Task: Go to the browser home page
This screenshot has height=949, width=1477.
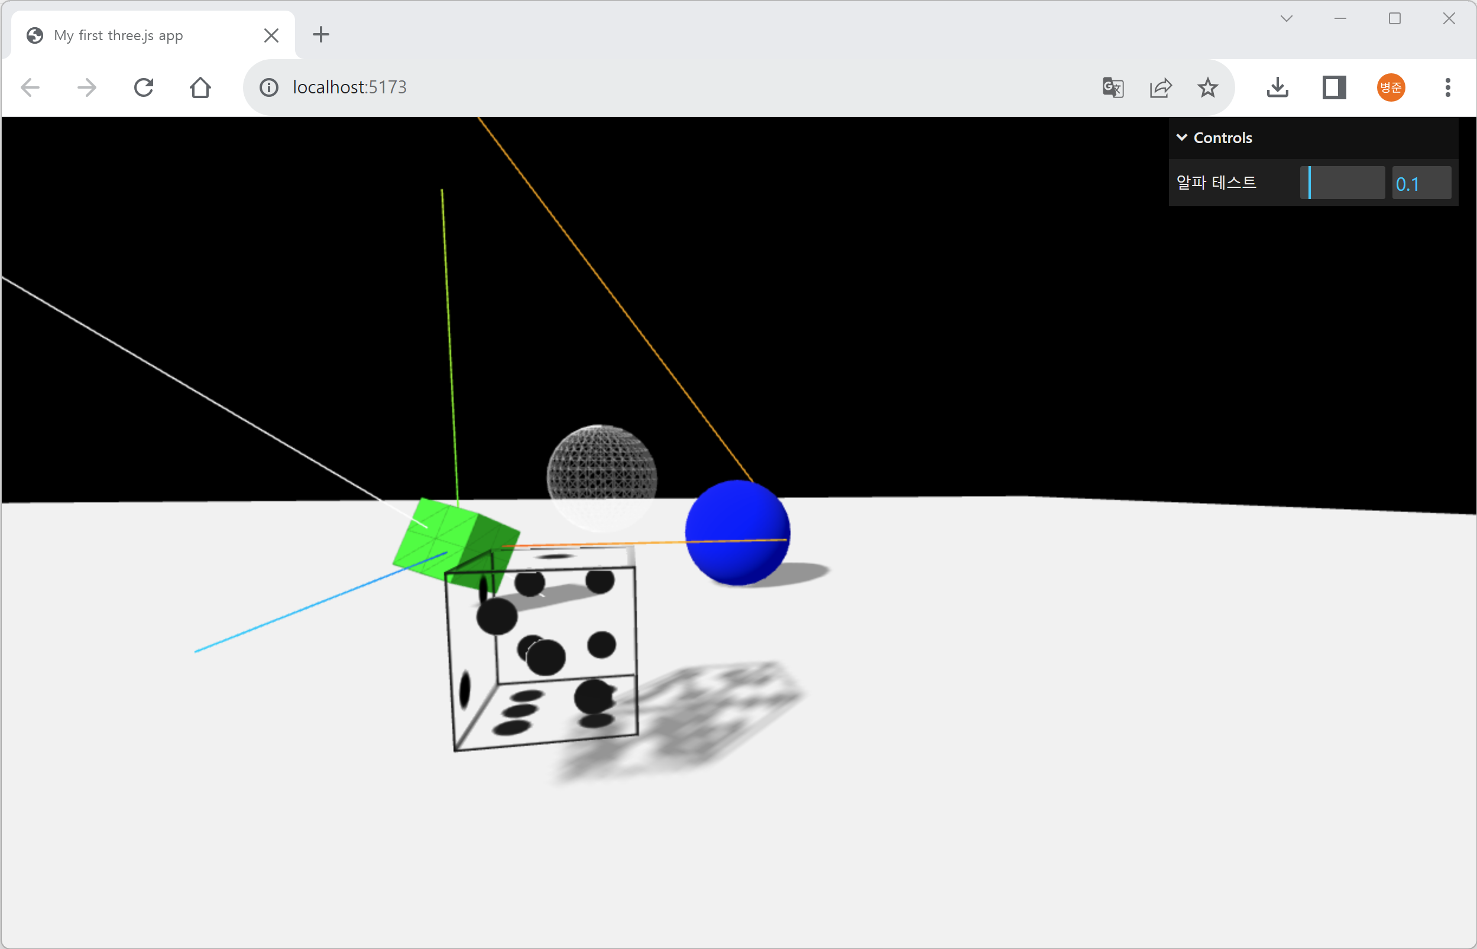Action: [200, 87]
